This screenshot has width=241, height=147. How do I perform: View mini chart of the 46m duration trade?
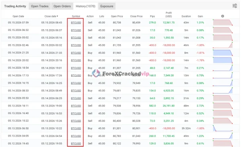(223, 45)
